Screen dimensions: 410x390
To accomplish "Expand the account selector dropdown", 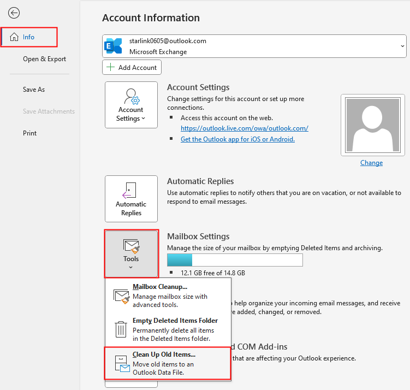I will coord(402,46).
